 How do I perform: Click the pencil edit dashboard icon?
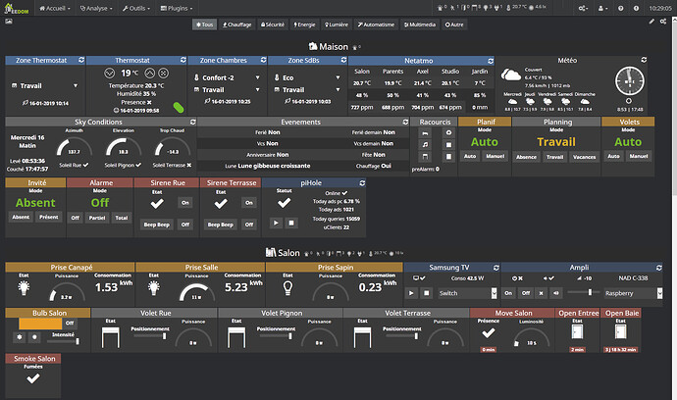point(651,22)
